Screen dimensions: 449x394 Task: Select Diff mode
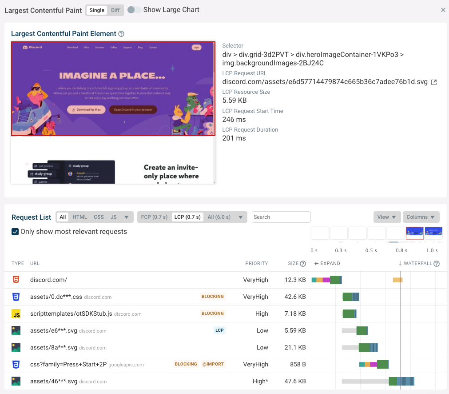(115, 10)
